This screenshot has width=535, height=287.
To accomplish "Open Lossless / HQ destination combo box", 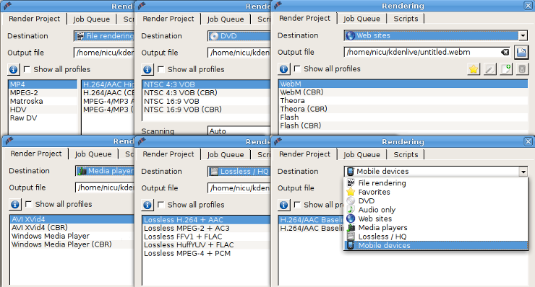I will pyautogui.click(x=239, y=172).
